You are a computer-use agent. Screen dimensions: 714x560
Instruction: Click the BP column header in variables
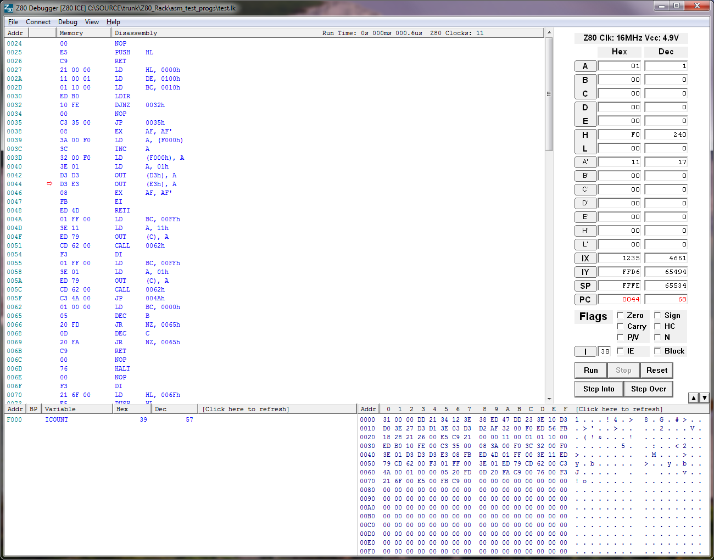click(x=34, y=409)
